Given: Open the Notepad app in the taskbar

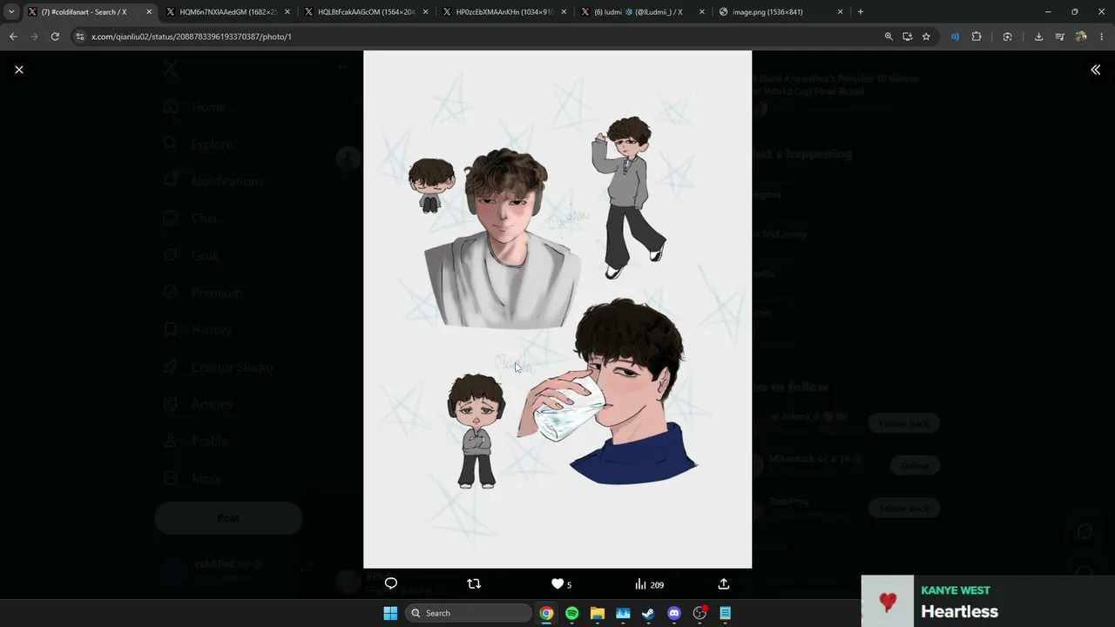Looking at the screenshot, I should (x=725, y=613).
